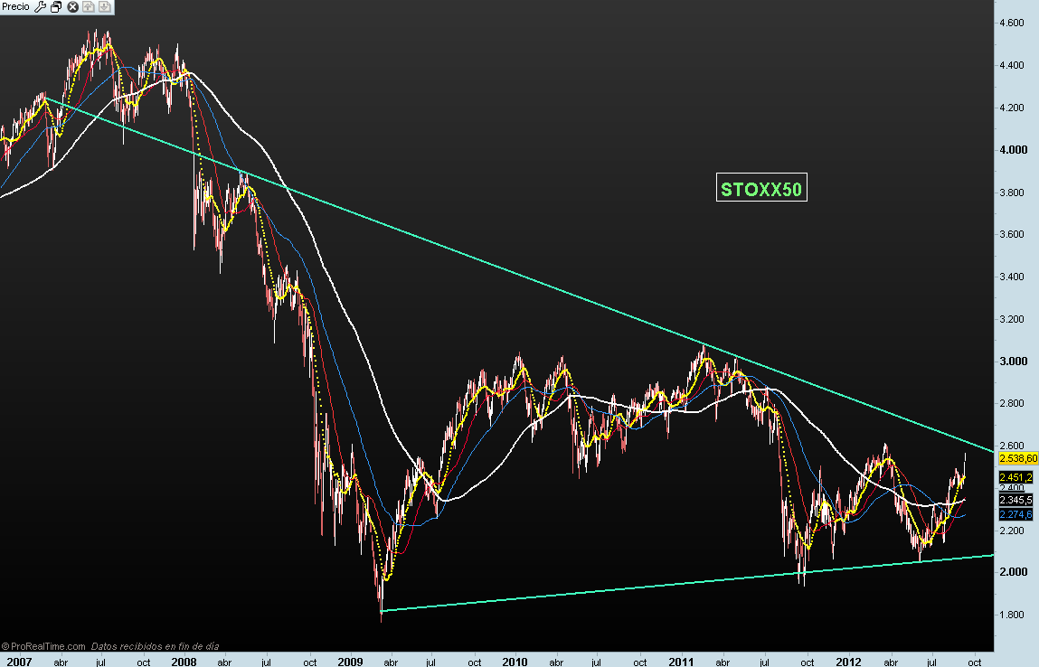The height and width of the screenshot is (667, 1039).
Task: Select the STOXX50 label box
Action: [x=761, y=189]
